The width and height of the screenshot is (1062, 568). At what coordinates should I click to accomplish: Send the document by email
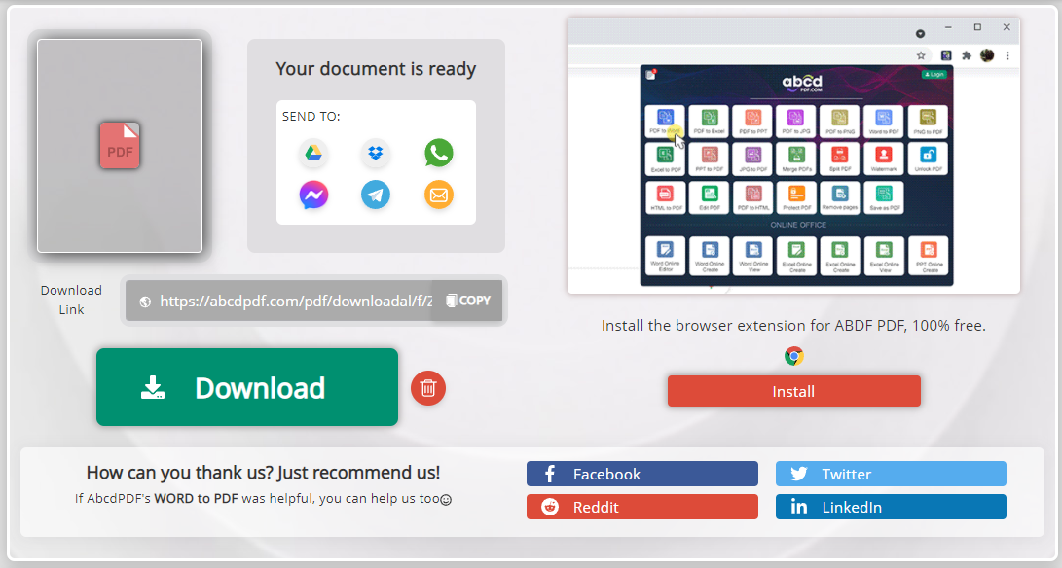439,195
